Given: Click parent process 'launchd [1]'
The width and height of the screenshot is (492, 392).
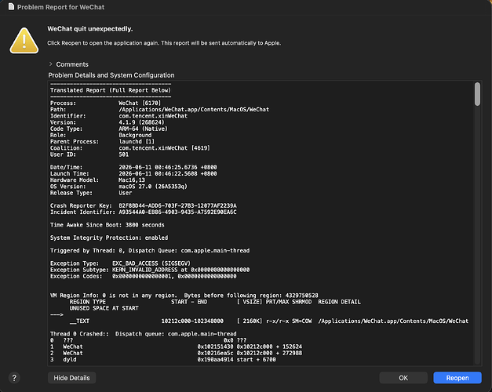Looking at the screenshot, I should [137, 142].
